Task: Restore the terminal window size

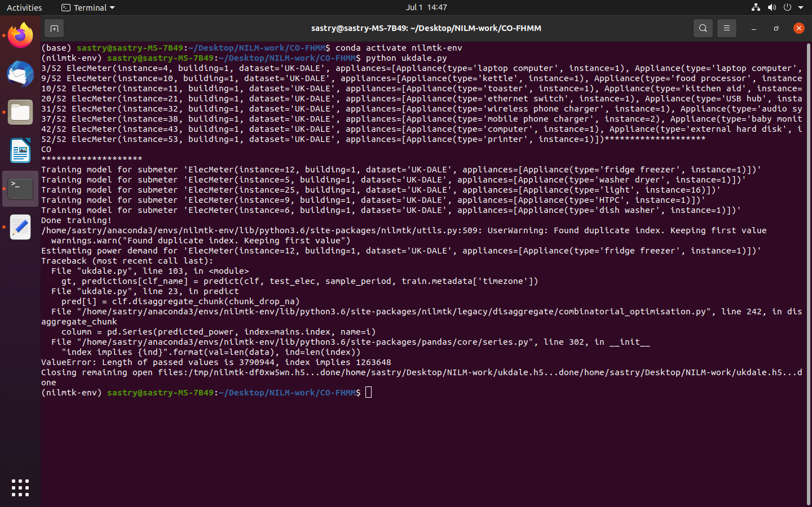Action: [x=775, y=28]
